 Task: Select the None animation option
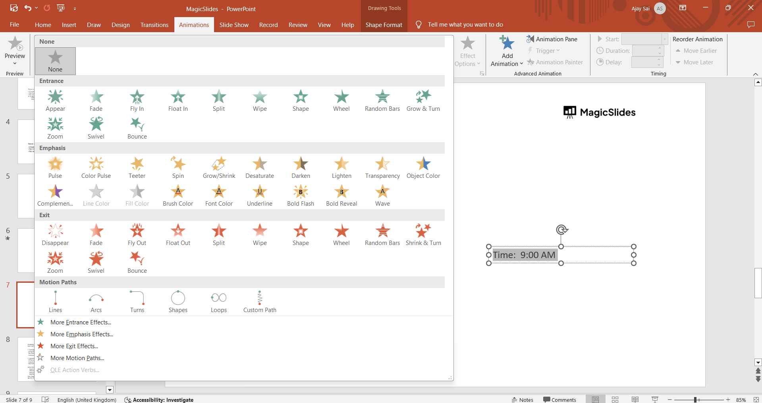pos(55,61)
